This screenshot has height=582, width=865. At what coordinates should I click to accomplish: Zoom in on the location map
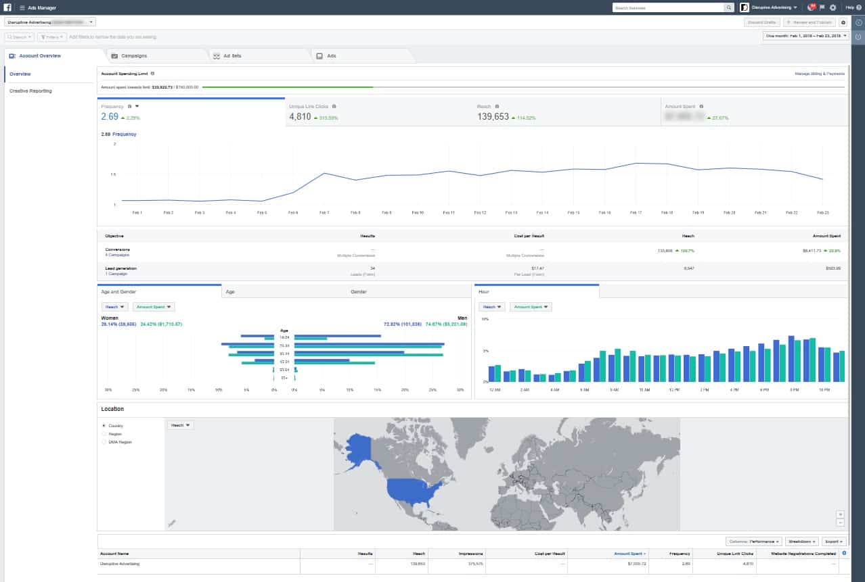point(841,514)
